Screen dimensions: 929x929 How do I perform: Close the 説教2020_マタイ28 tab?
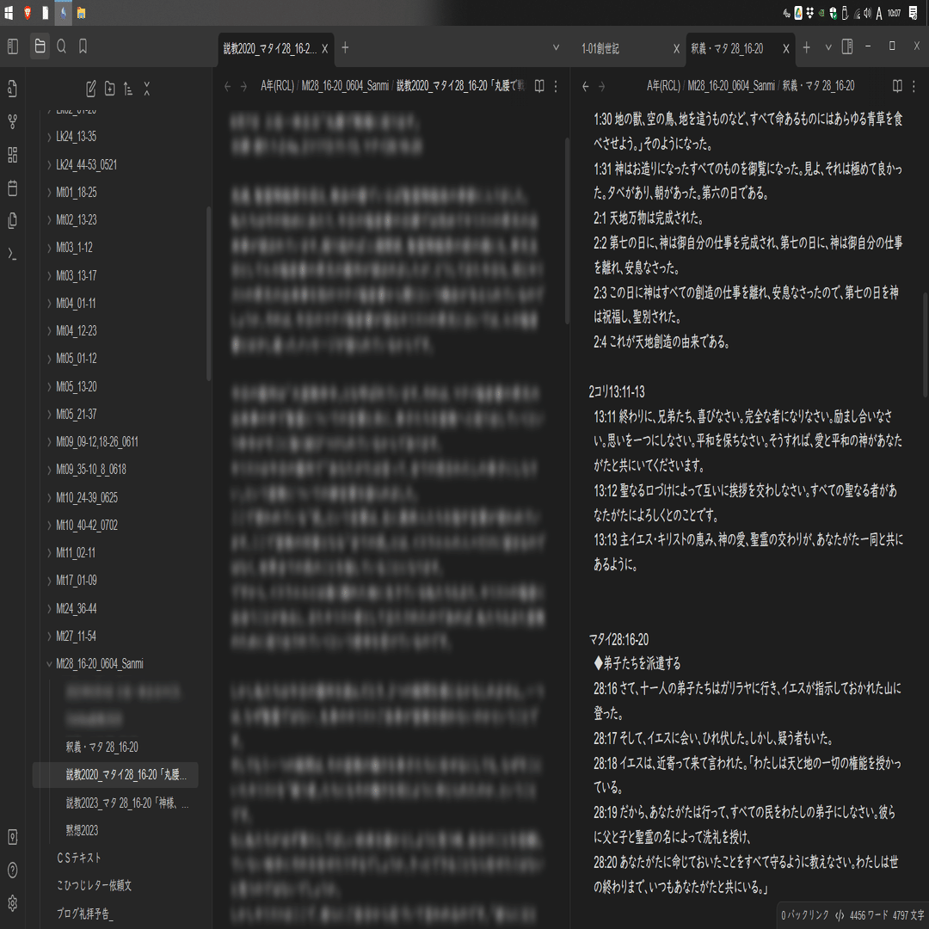(x=324, y=49)
